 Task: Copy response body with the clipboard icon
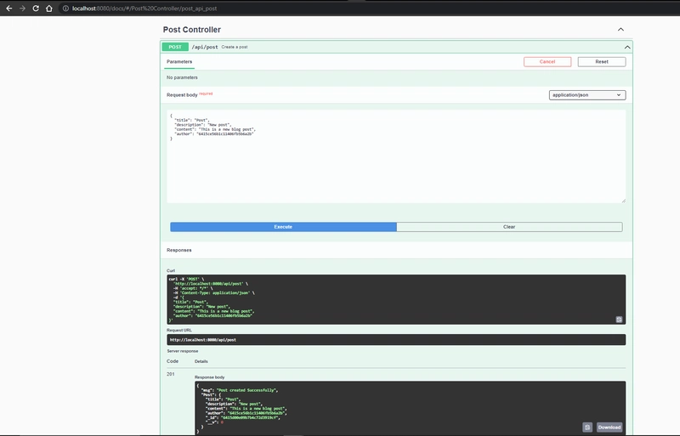pyautogui.click(x=587, y=428)
